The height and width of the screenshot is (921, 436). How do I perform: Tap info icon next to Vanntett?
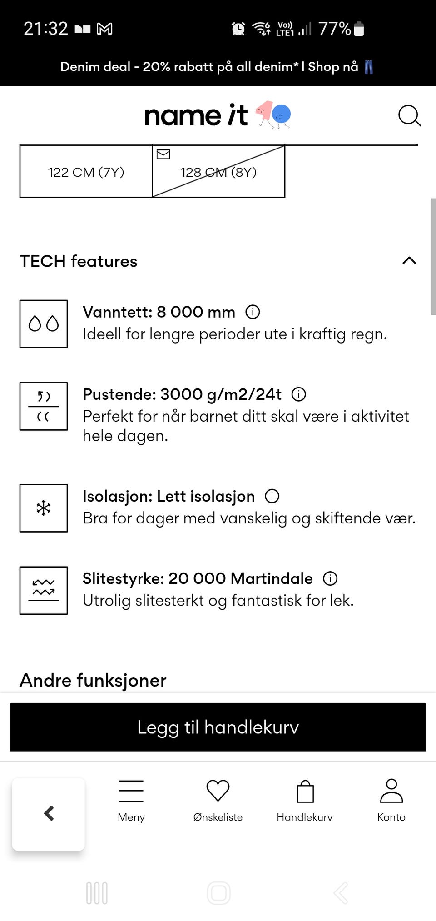(253, 312)
